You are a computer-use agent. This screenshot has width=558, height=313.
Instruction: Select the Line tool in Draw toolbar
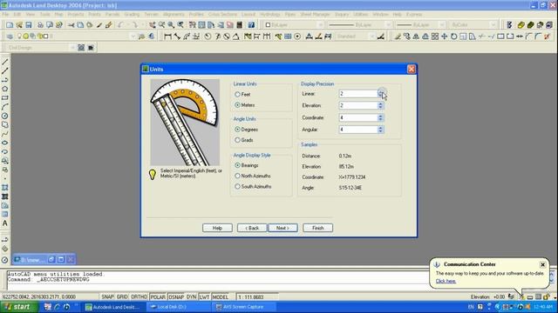tap(5, 62)
